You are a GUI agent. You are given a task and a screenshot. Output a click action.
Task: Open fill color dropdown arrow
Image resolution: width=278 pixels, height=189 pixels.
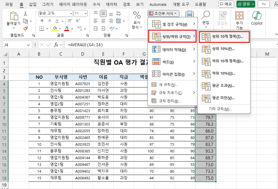tap(60, 29)
